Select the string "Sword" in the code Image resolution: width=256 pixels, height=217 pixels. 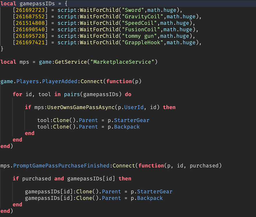pos(133,10)
